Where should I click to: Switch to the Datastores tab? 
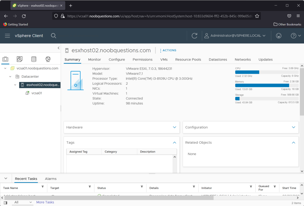(218, 59)
